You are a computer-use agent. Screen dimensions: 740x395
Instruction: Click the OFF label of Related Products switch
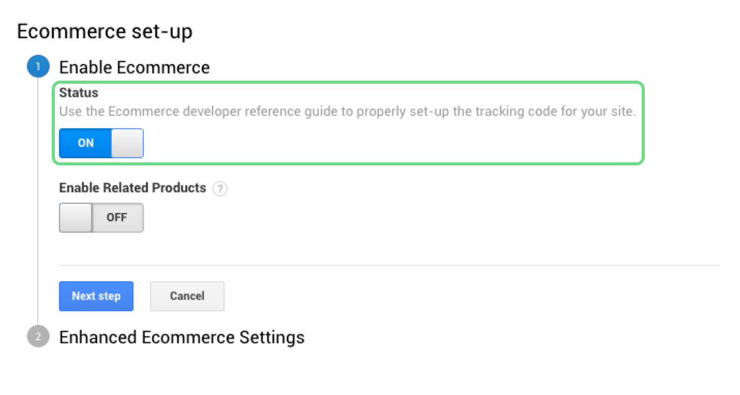[x=117, y=218]
